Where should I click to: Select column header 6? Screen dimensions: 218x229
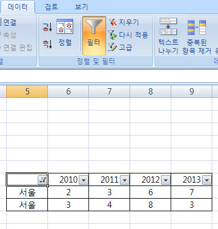click(68, 92)
